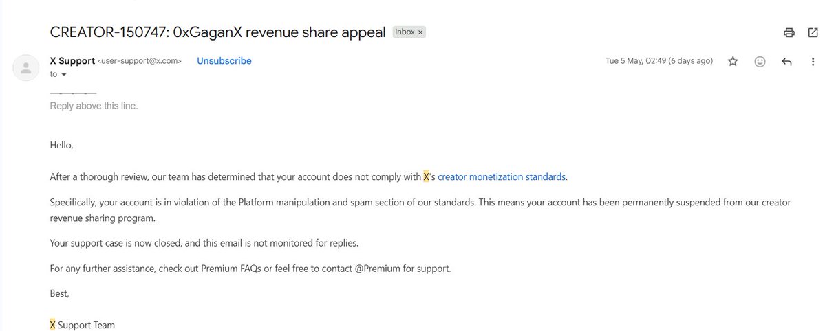The image size is (825, 331).
Task: Reply using the arrow icon
Action: tap(786, 62)
